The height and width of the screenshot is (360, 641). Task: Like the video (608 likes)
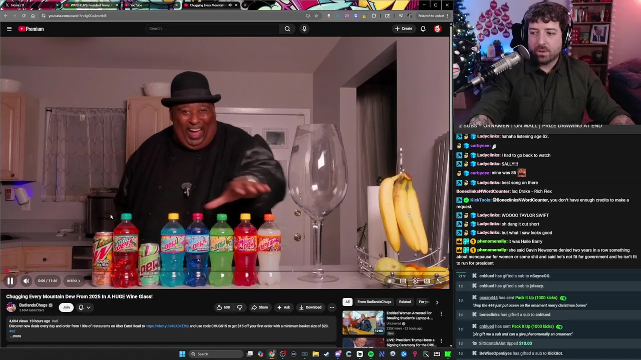(223, 307)
